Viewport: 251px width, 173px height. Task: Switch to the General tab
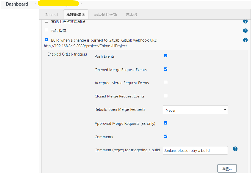pyautogui.click(x=51, y=15)
